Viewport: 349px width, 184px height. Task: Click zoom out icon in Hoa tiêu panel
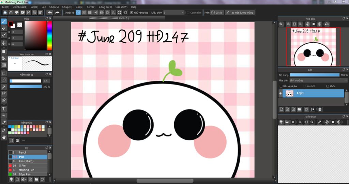point(300,24)
